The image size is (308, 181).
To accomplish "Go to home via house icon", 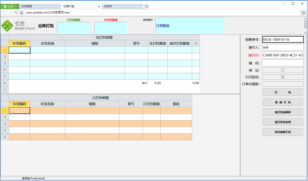I will (x=21, y=13).
